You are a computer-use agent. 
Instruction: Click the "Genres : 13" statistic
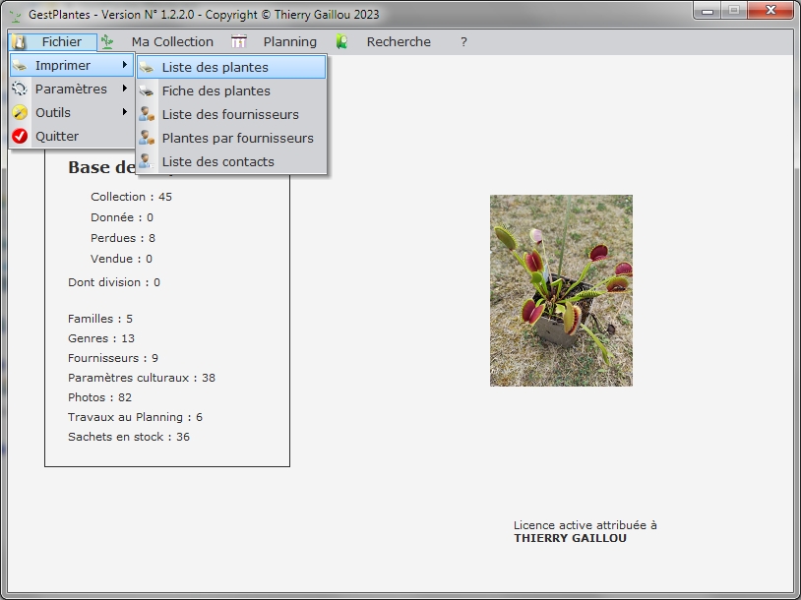pos(101,338)
